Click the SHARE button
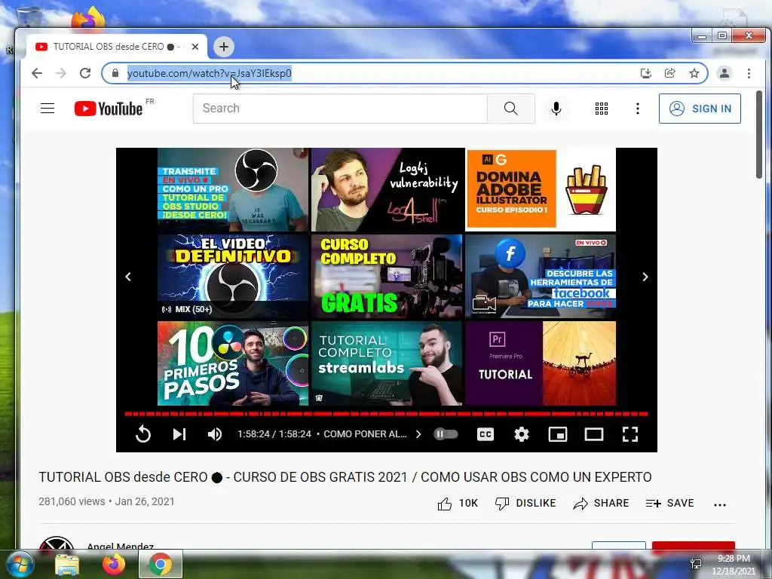This screenshot has width=772, height=579. click(x=601, y=503)
